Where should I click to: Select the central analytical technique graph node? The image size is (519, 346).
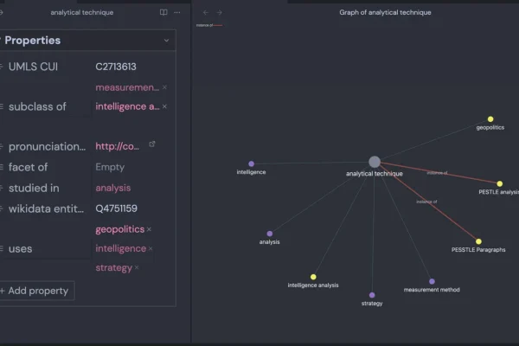click(375, 162)
